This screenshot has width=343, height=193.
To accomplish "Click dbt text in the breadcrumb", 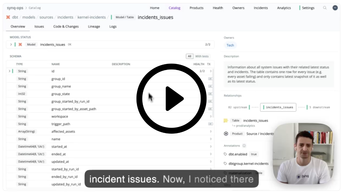I will coord(15,17).
